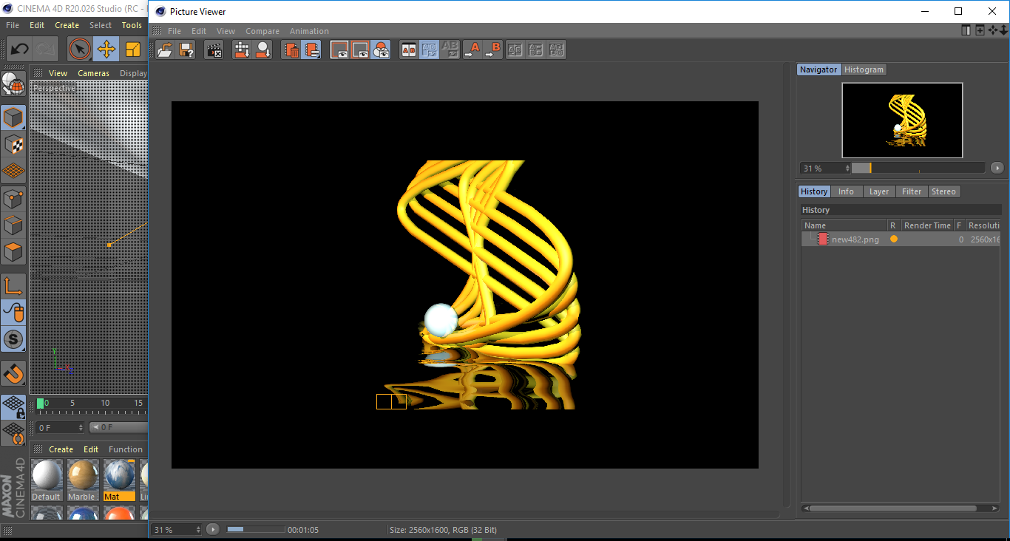Select the Marble material swatch
Screen dimensions: 1010x541
pyautogui.click(x=82, y=480)
